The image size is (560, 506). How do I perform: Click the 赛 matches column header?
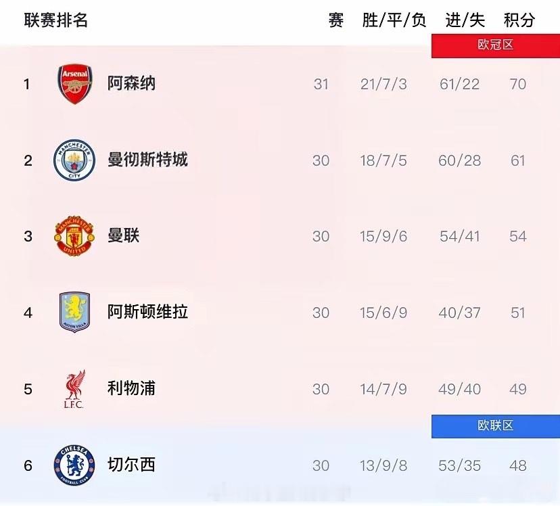337,20
